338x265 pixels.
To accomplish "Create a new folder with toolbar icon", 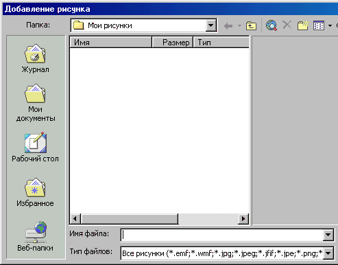I will coord(303,25).
